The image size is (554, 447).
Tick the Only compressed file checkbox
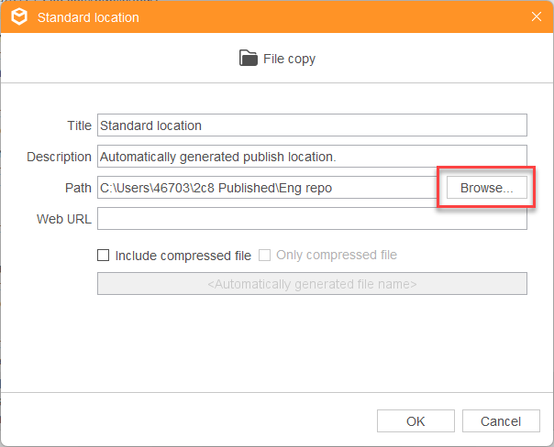[x=264, y=255]
